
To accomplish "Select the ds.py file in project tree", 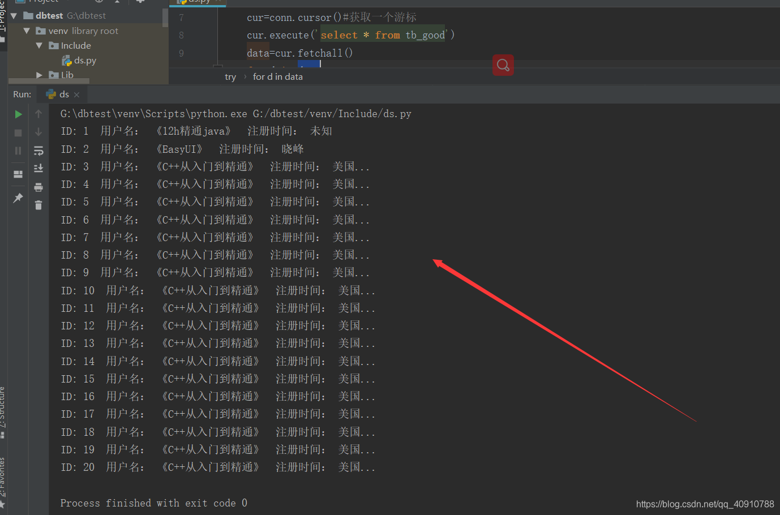I will [79, 60].
